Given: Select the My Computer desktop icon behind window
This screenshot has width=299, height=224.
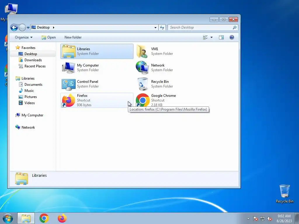Looking at the screenshot, I should click(11, 8).
